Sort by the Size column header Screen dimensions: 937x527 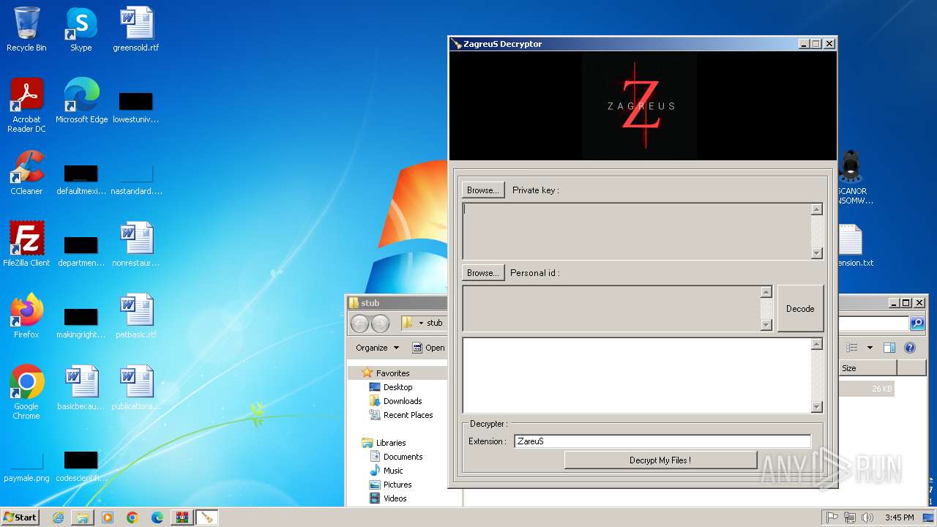coord(867,368)
